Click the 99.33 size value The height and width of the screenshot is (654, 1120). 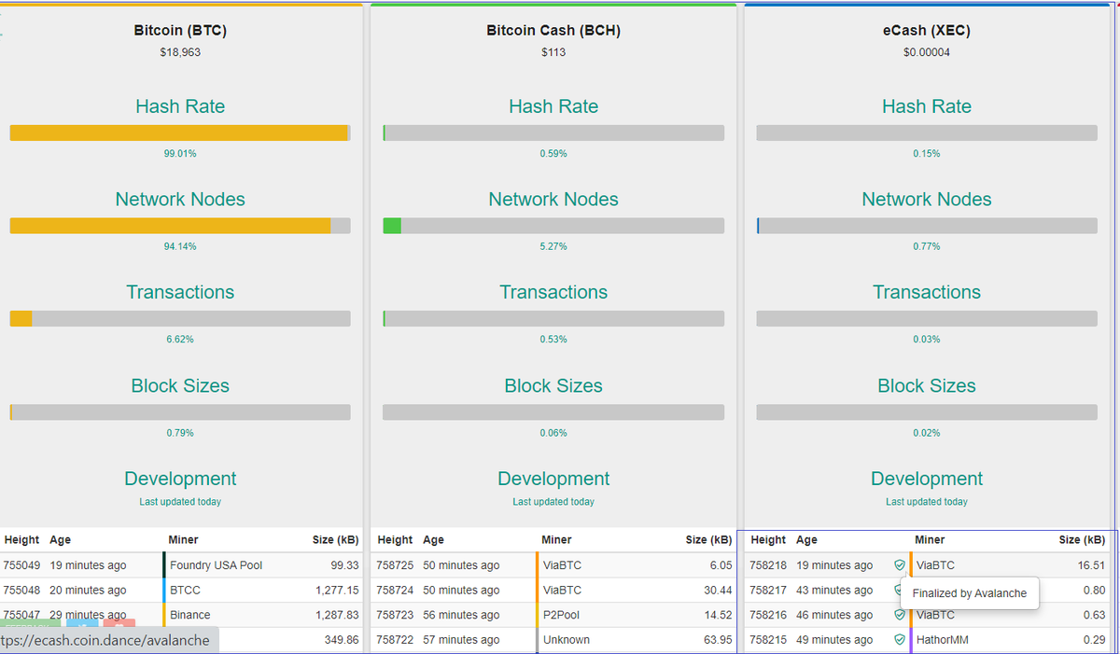344,565
